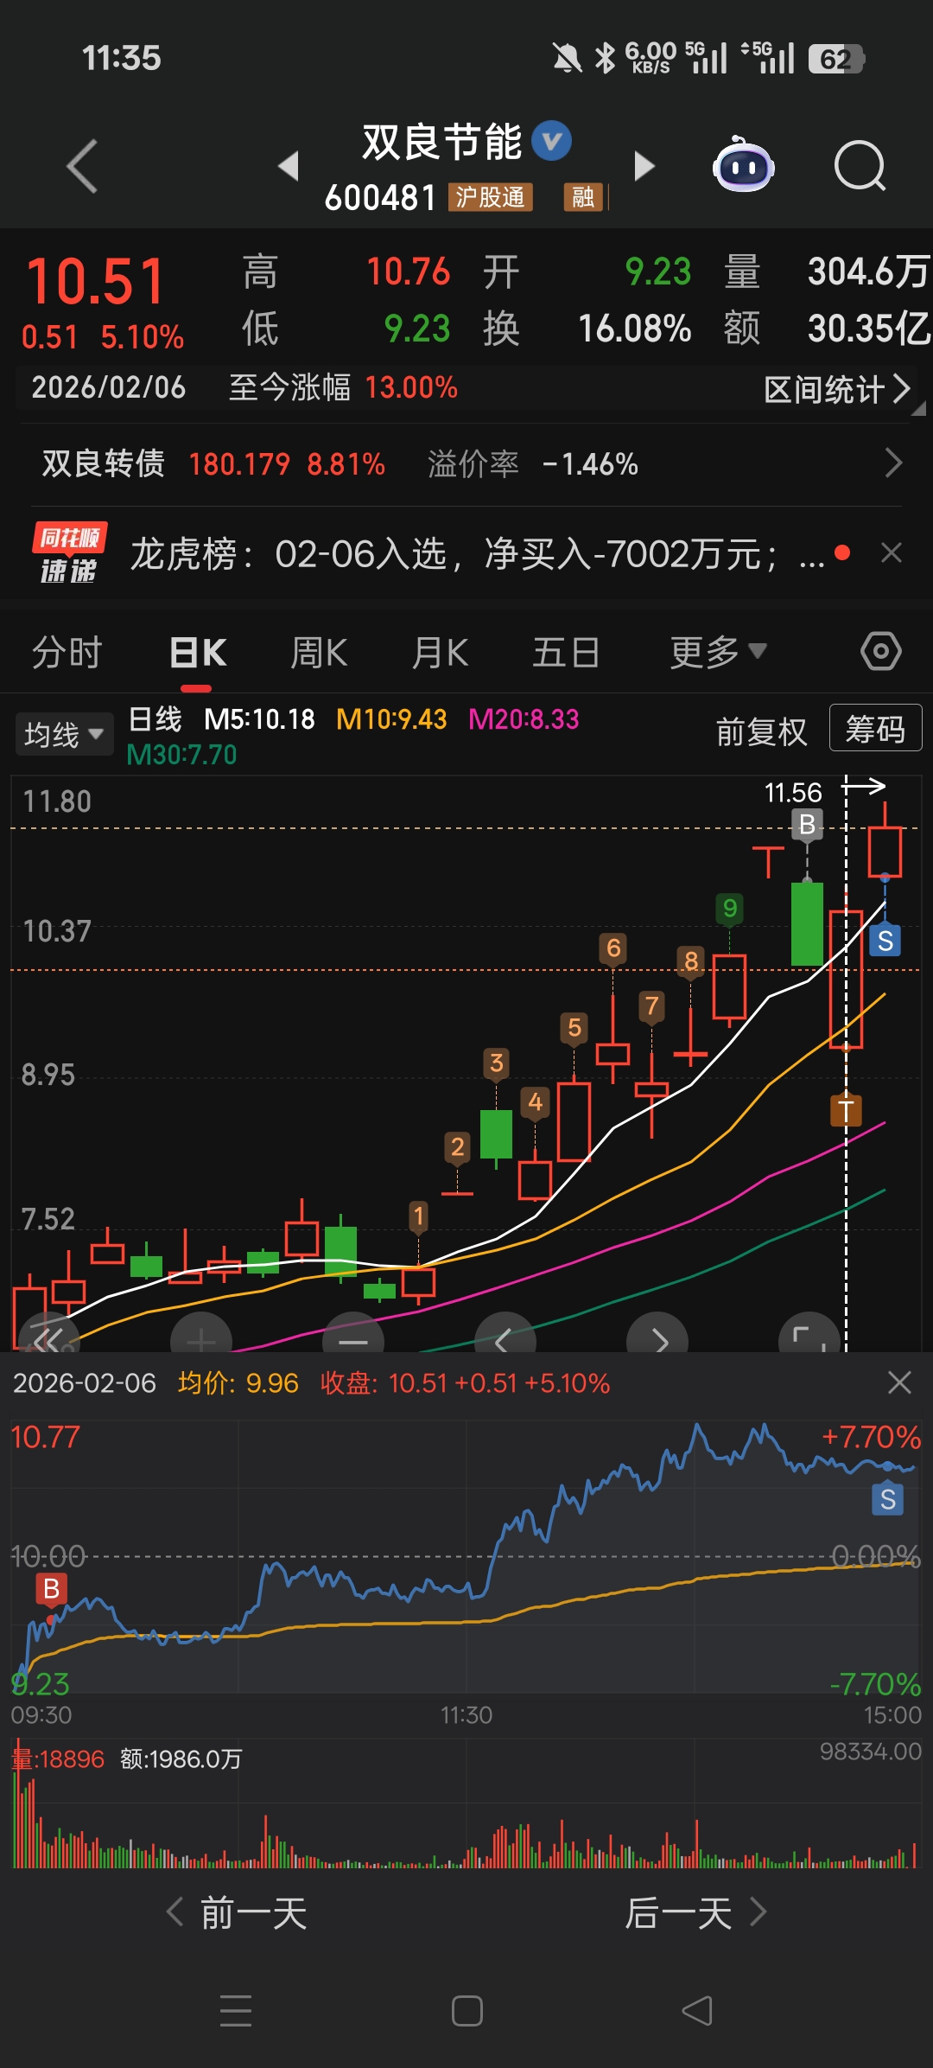
Task: Go to 前一天 previous day
Action: coord(238,1912)
